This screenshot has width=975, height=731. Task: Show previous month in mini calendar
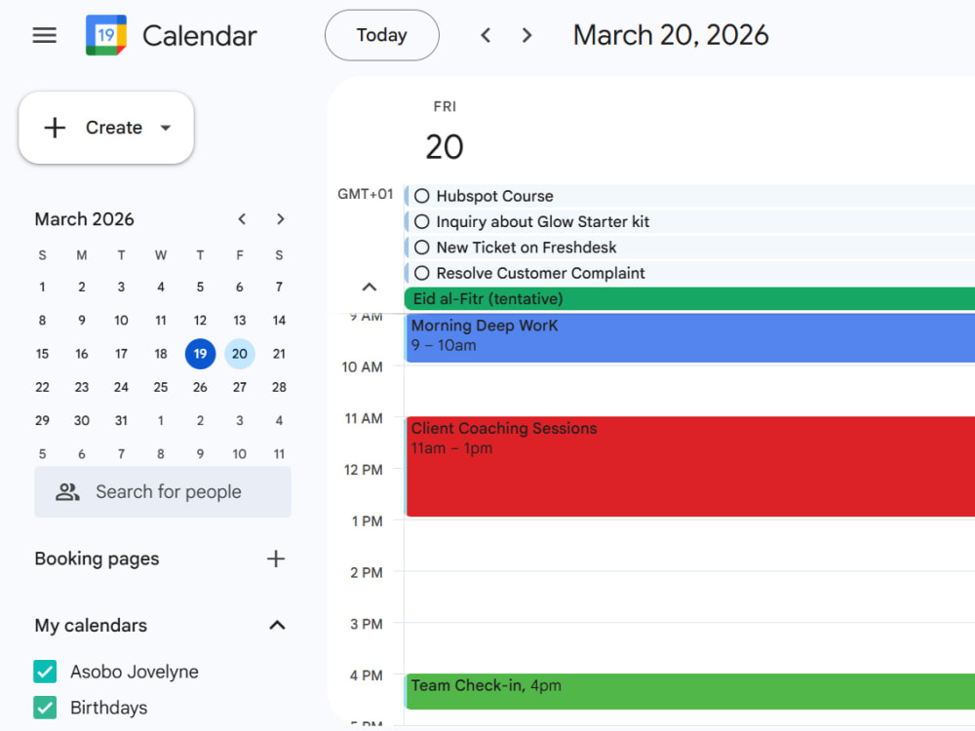(242, 219)
